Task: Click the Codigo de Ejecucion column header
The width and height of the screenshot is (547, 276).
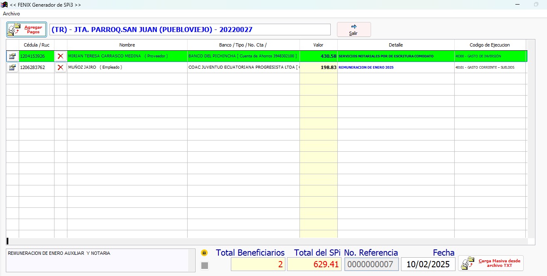Action: coord(490,45)
